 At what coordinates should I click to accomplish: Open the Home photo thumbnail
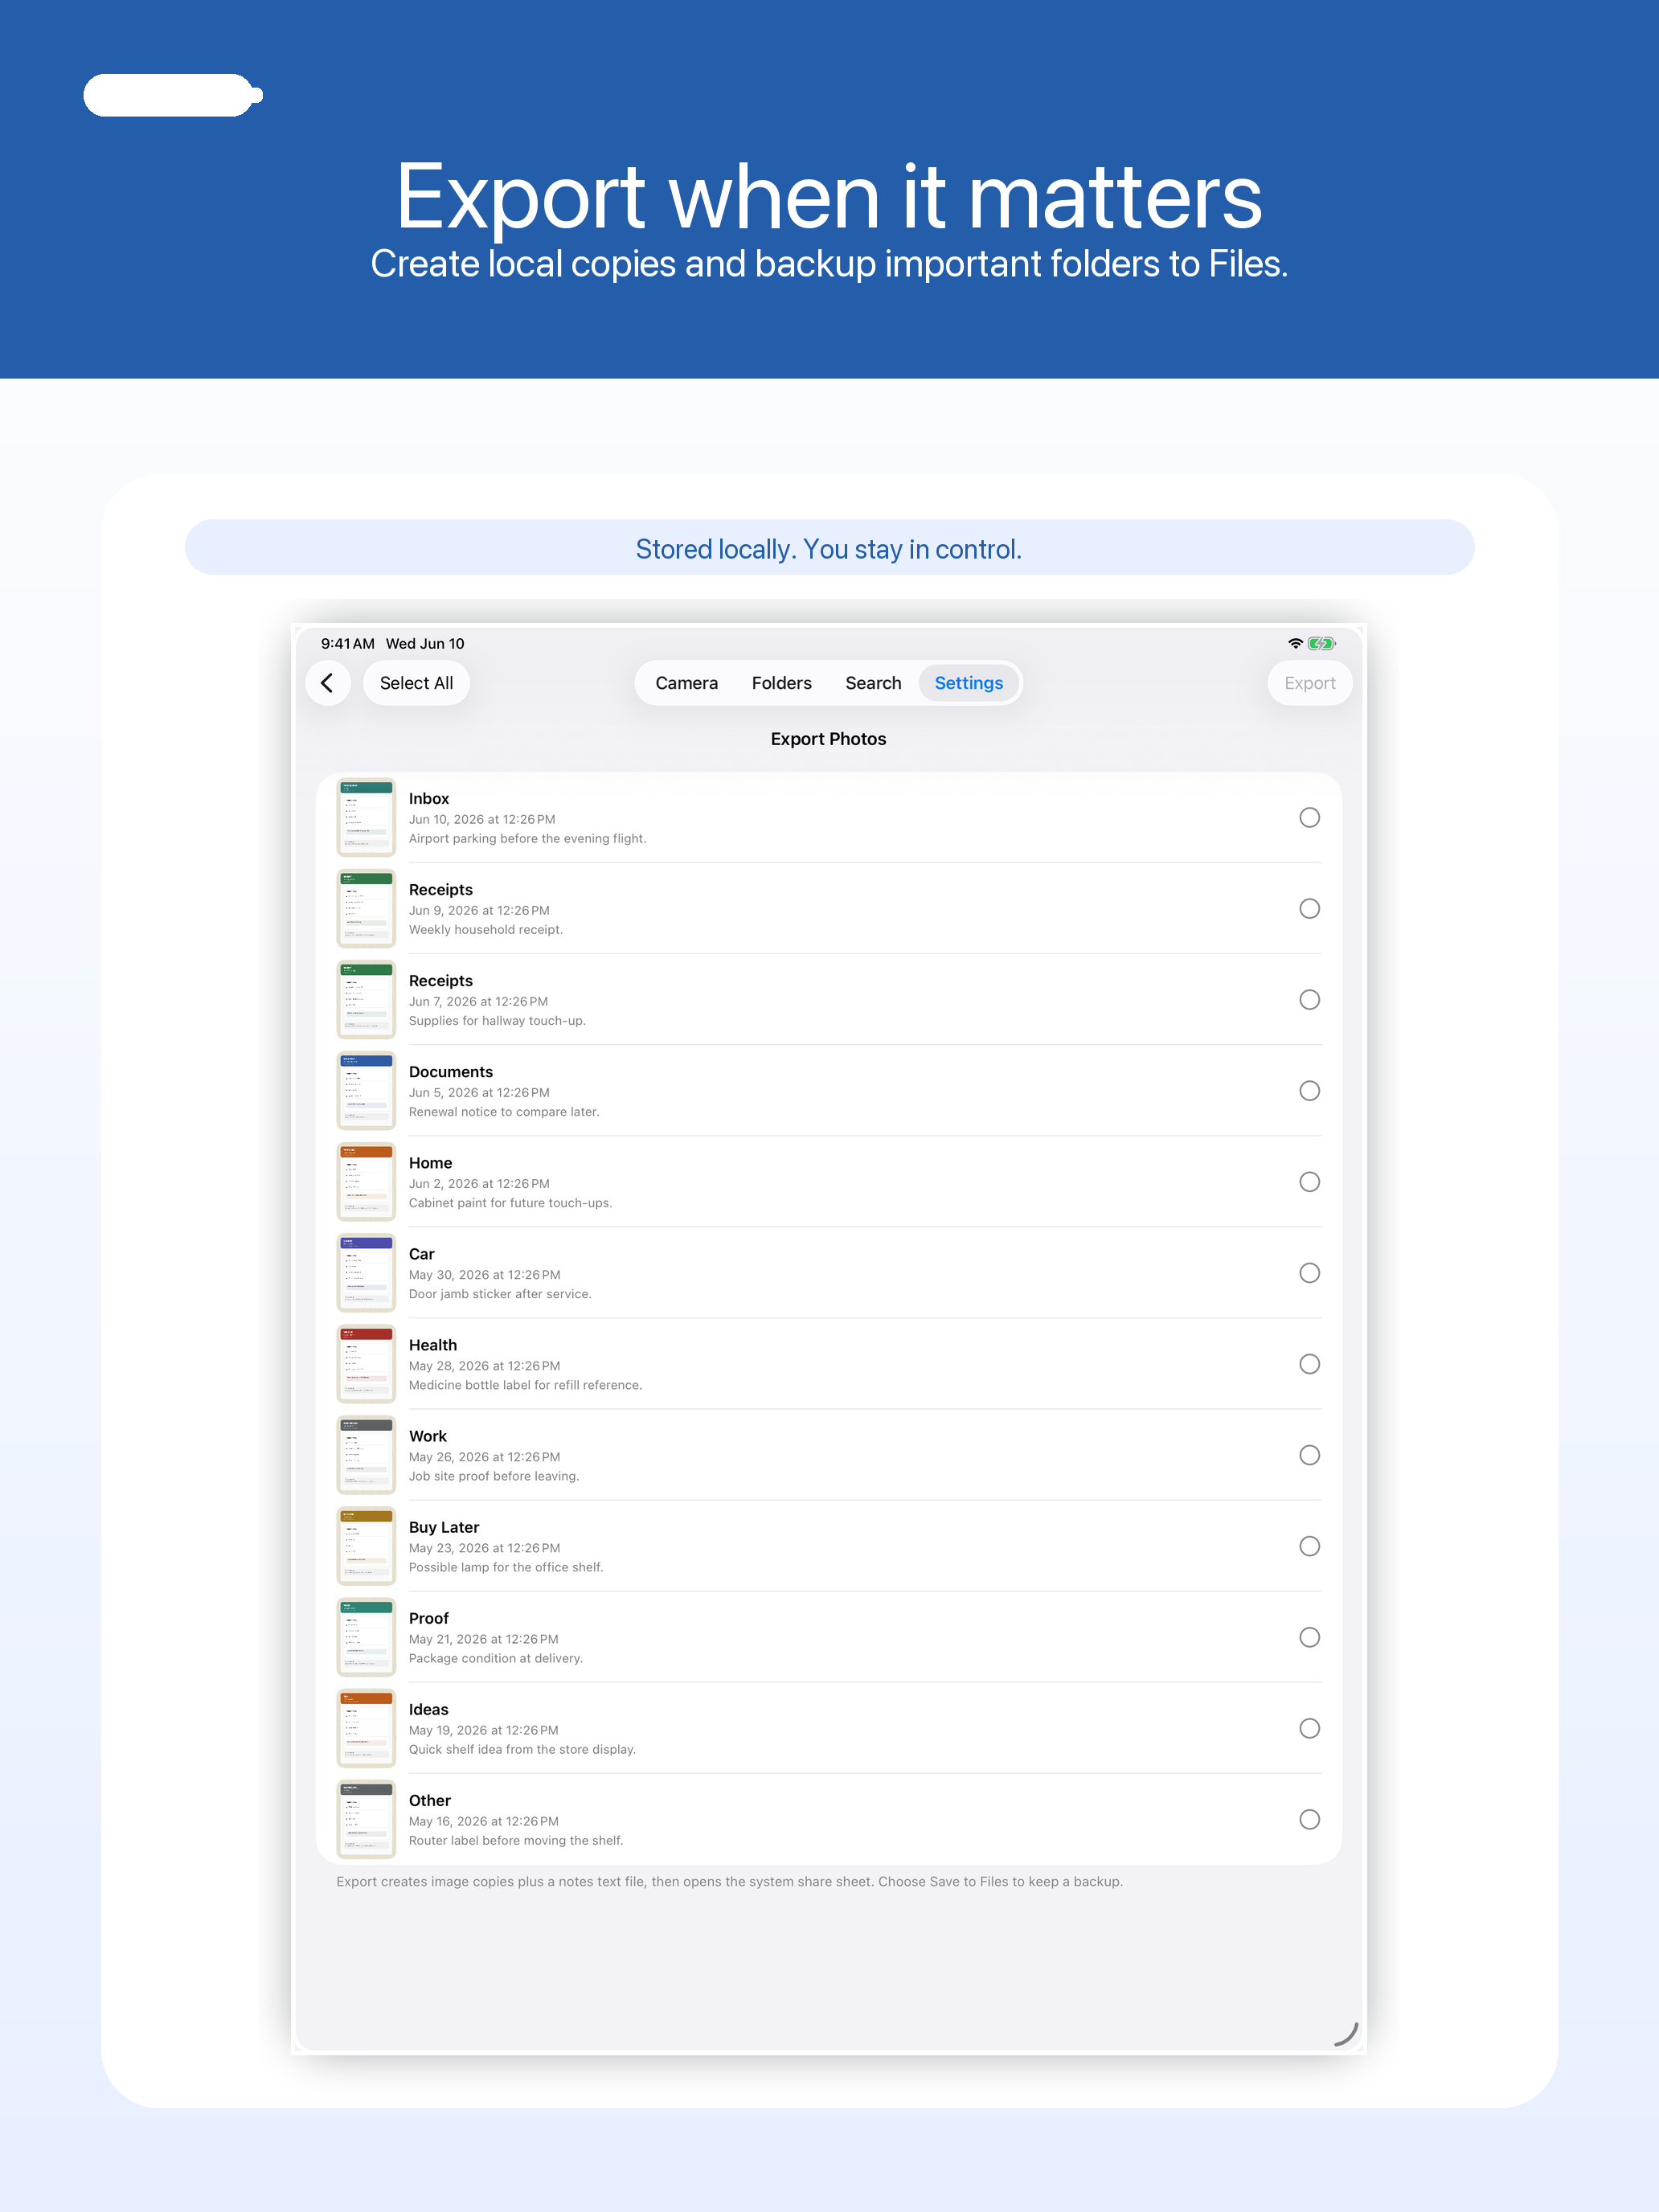366,1181
